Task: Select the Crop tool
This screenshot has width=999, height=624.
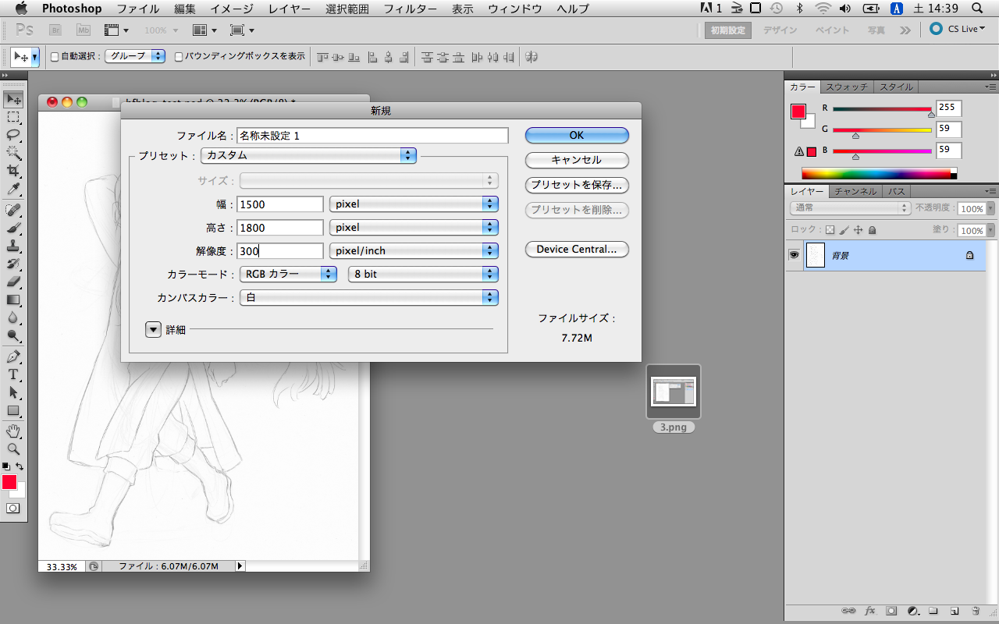Action: [13, 171]
